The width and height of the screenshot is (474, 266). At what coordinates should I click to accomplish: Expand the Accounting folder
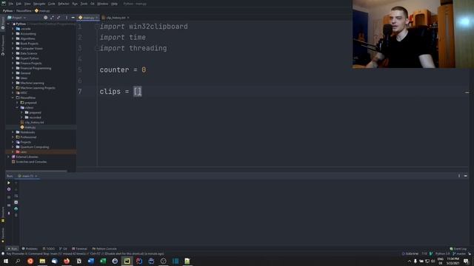(13, 34)
